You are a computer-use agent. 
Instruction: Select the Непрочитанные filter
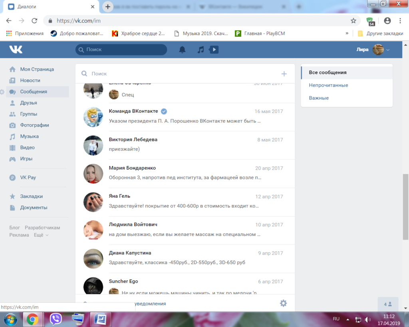(347, 85)
